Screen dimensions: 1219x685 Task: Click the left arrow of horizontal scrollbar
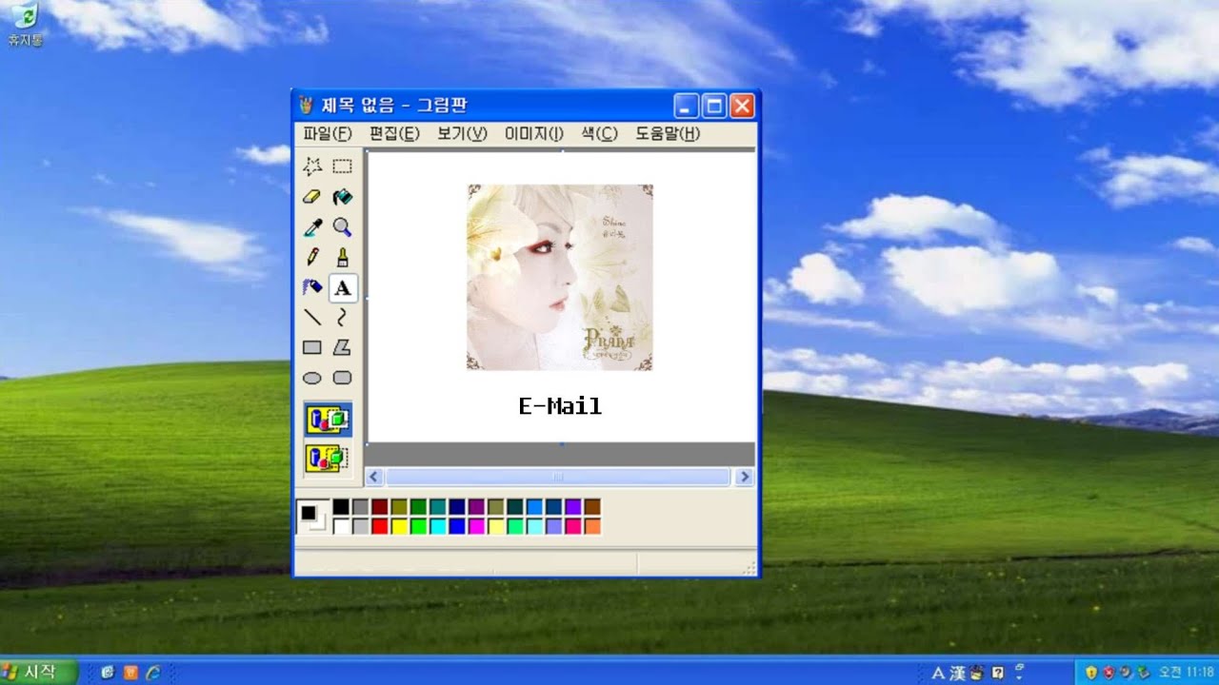(374, 477)
